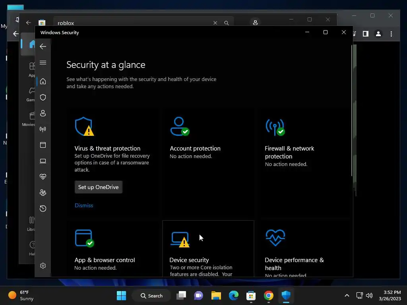Click the Account protection person icon tile
This screenshot has width=407, height=305.
[x=180, y=126]
